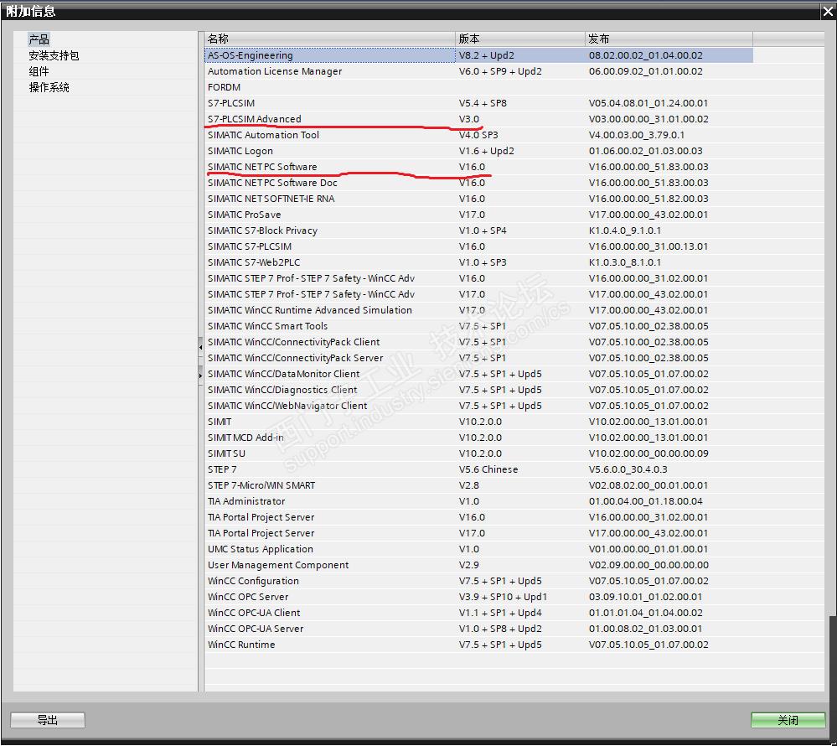Select the FORDM row
Screen dimensions: 837x746
point(478,87)
